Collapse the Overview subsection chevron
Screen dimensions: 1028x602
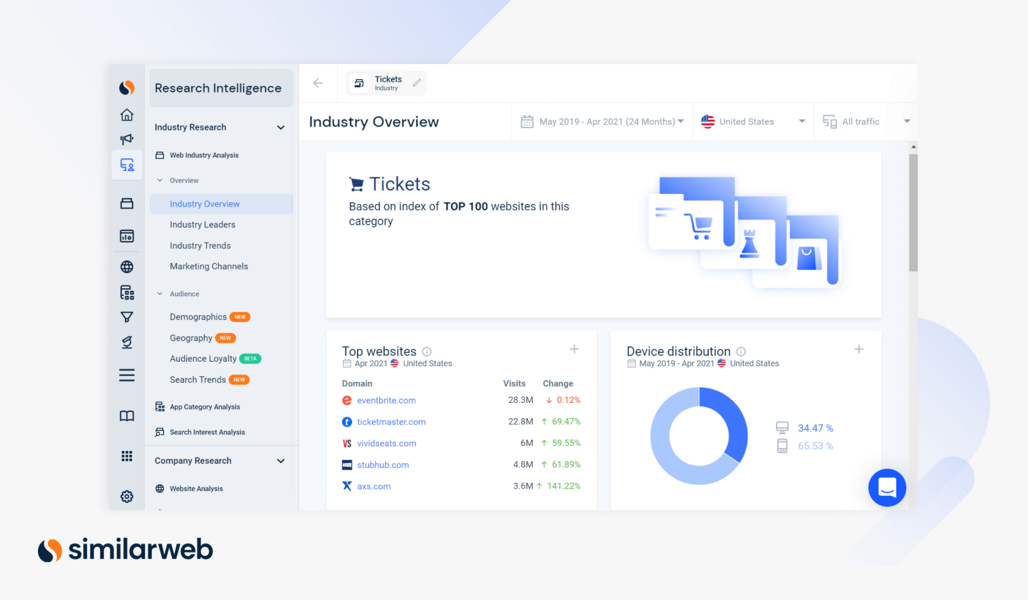coord(160,181)
